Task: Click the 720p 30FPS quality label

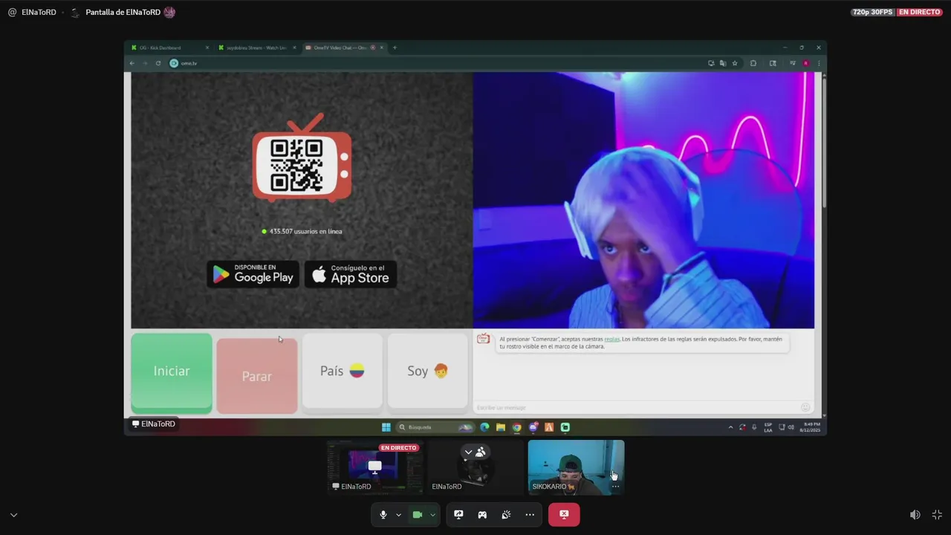Action: (x=873, y=12)
